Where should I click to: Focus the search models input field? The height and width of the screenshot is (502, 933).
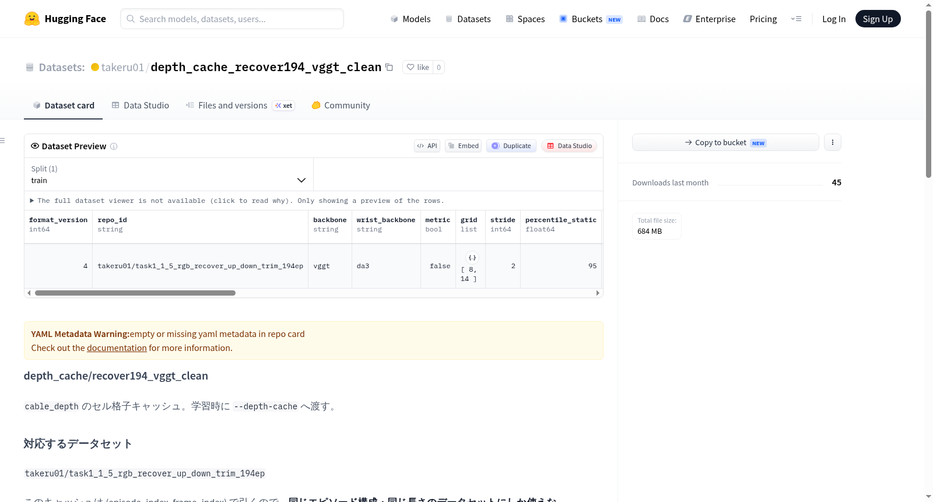click(x=232, y=19)
